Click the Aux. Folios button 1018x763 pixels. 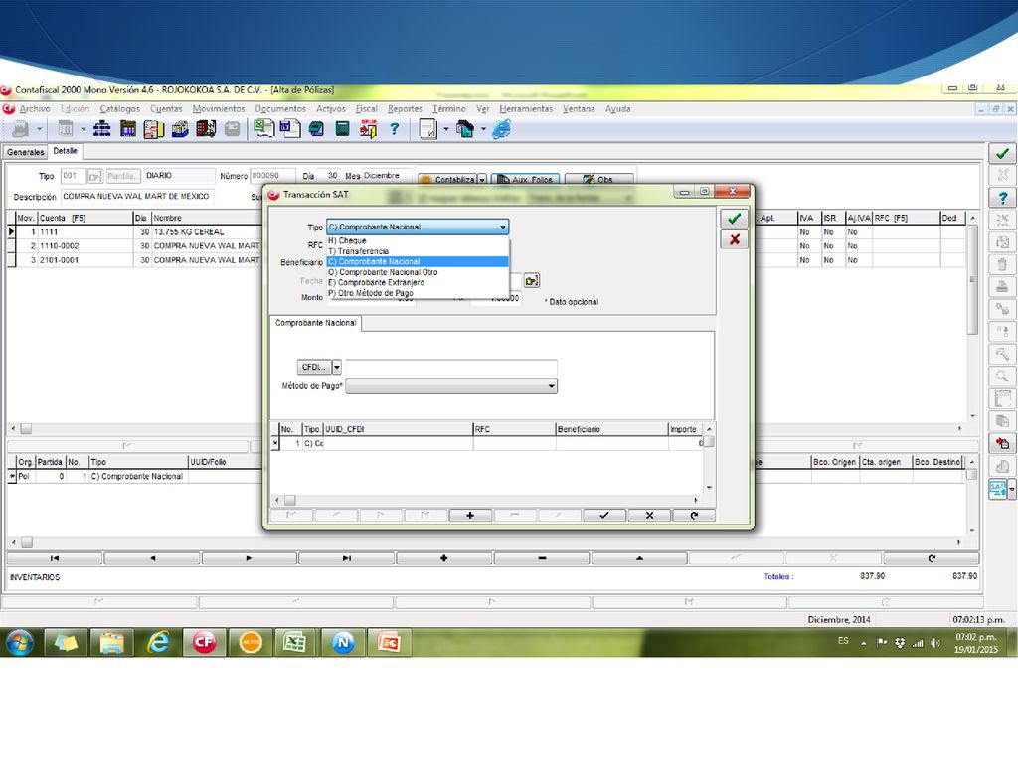click(527, 180)
